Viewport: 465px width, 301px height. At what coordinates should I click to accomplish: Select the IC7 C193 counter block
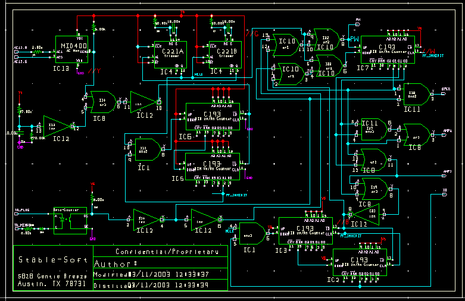click(x=388, y=49)
